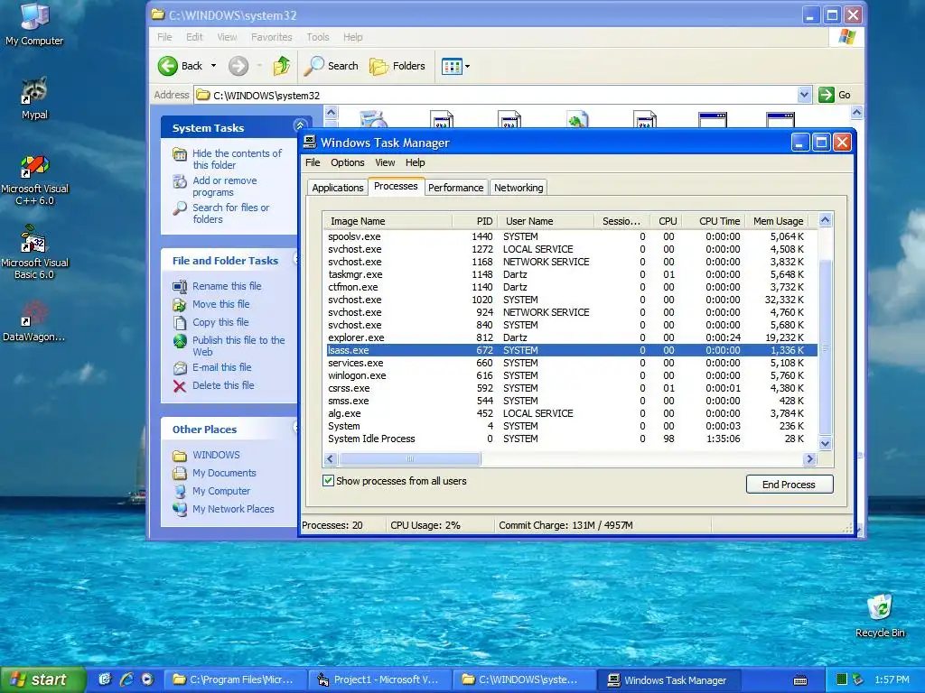Switch to Project1 - Microsoft Visual taskbar button
This screenshot has width=925, height=693.
(x=380, y=680)
